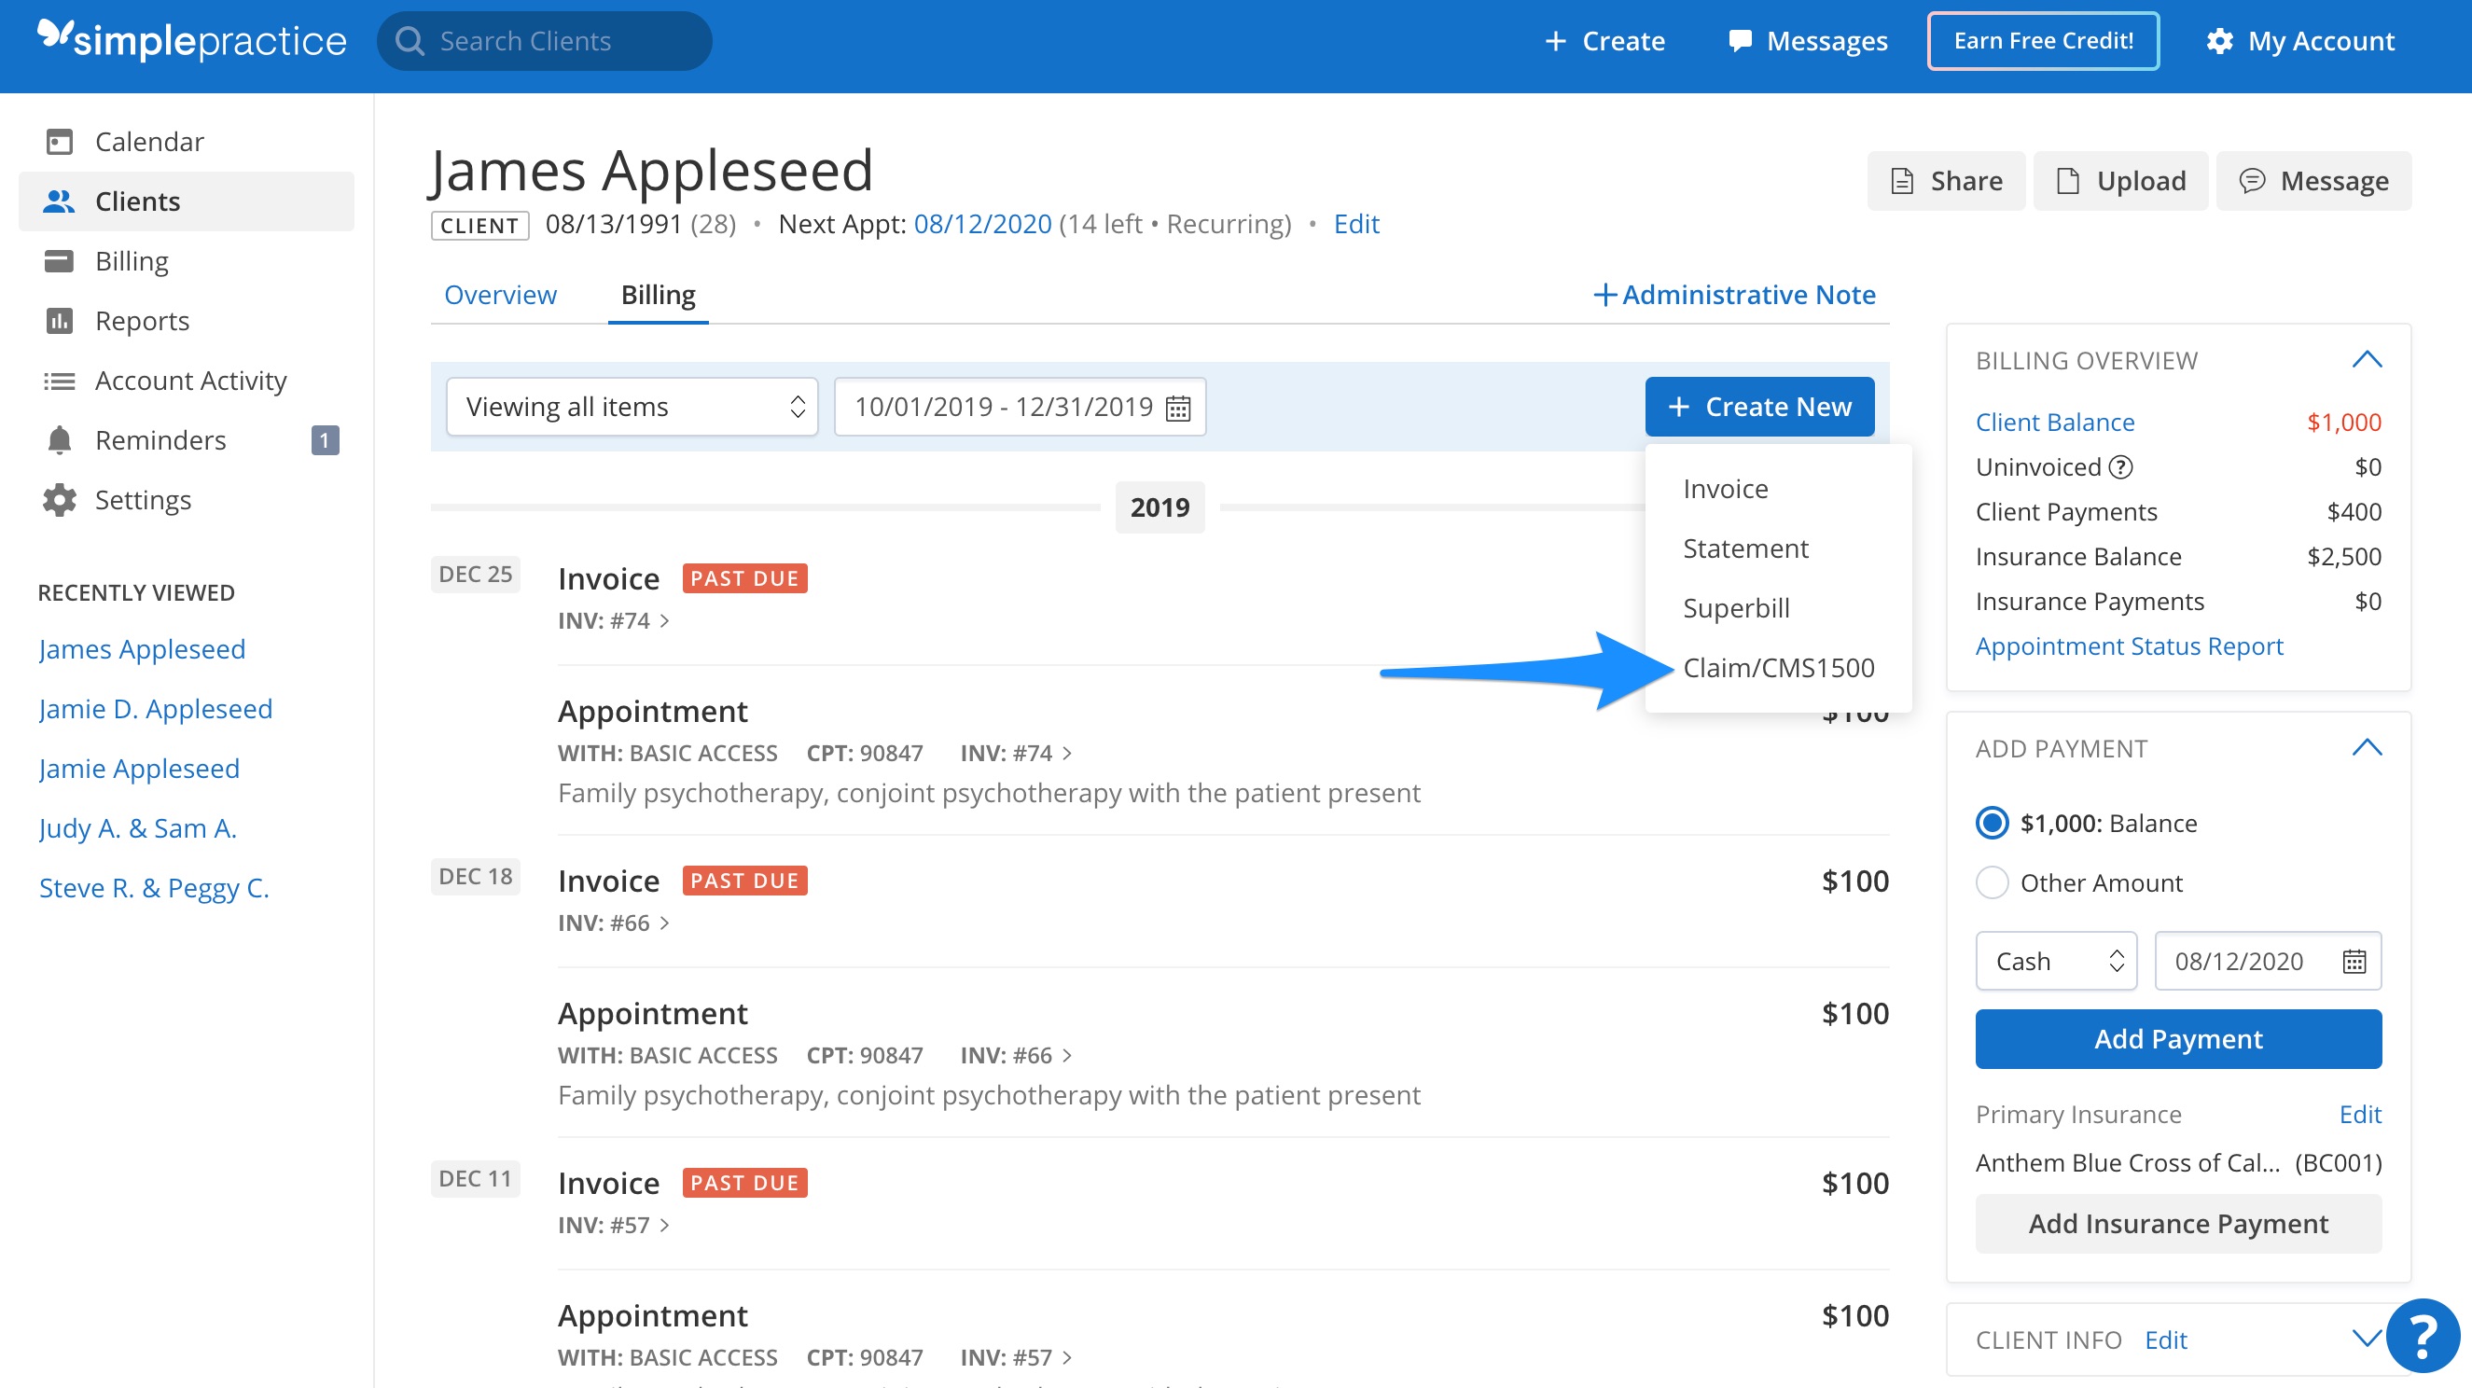Select the $1,000 Balance radio button
This screenshot has width=2472, height=1388.
(x=1992, y=823)
